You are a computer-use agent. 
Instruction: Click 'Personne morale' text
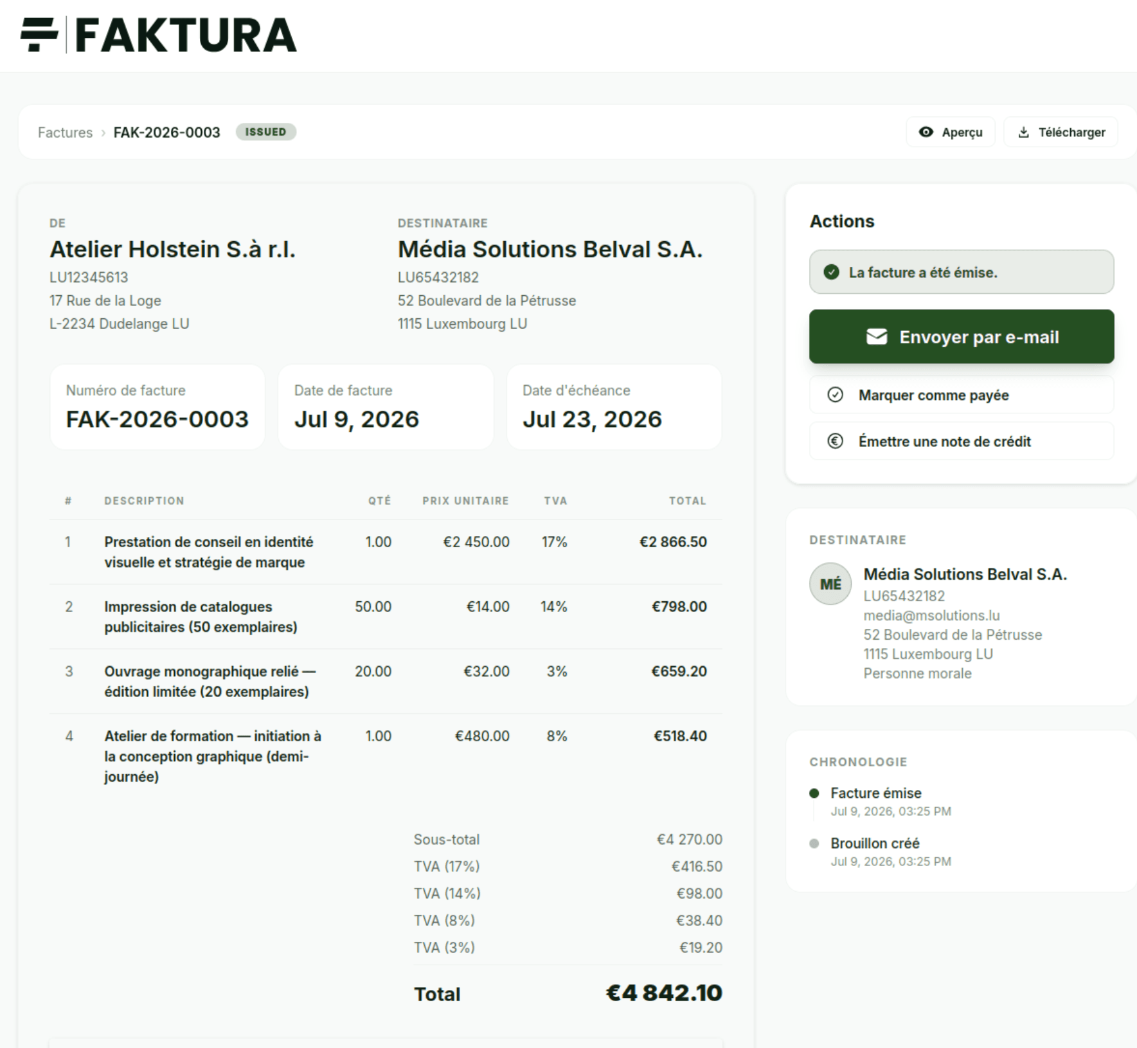point(917,673)
